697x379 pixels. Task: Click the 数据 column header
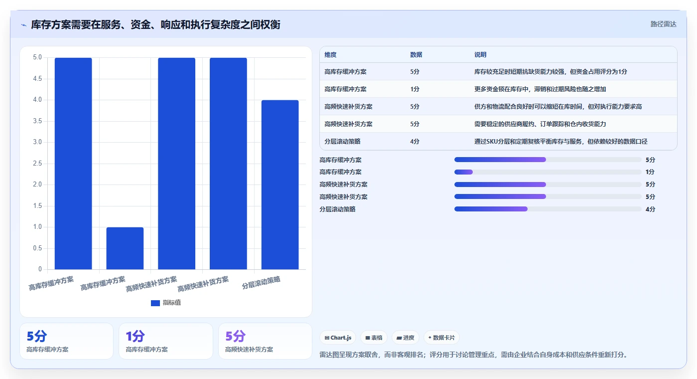416,55
